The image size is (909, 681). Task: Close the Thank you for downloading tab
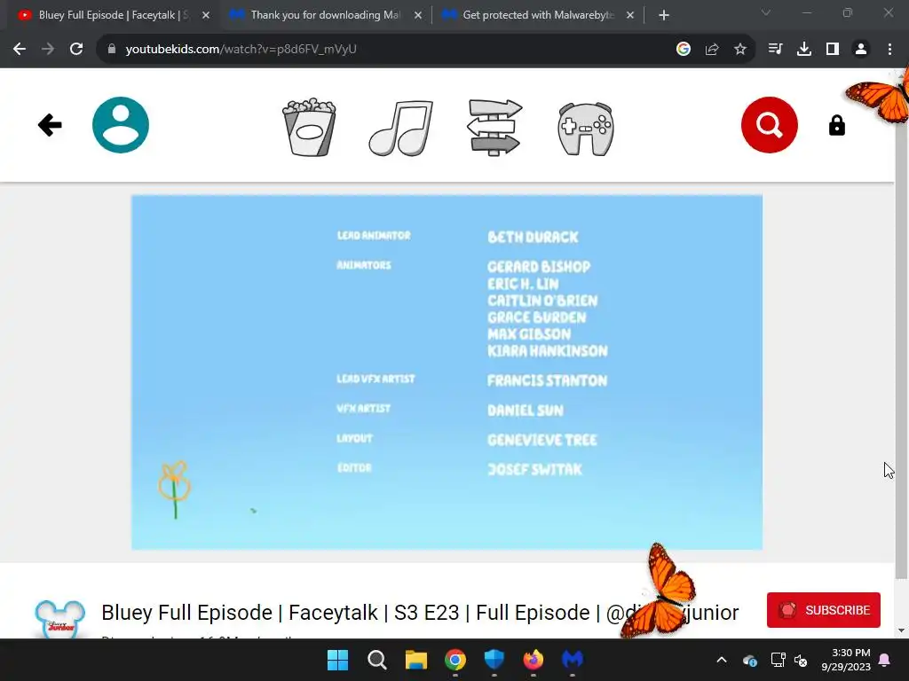coord(418,15)
